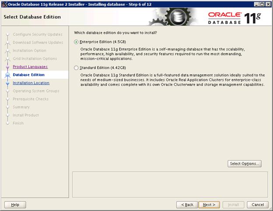Click Next to continue installation

(x=209, y=205)
